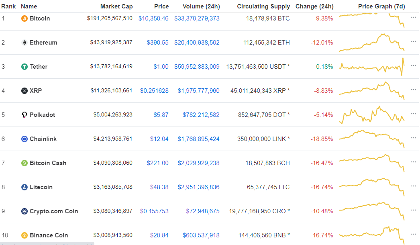Image resolution: width=420 pixels, height=245 pixels.
Task: Open the three-dot menu for Bitcoin row
Action: click(413, 17)
